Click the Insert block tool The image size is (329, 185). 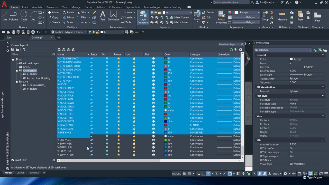click(197, 16)
